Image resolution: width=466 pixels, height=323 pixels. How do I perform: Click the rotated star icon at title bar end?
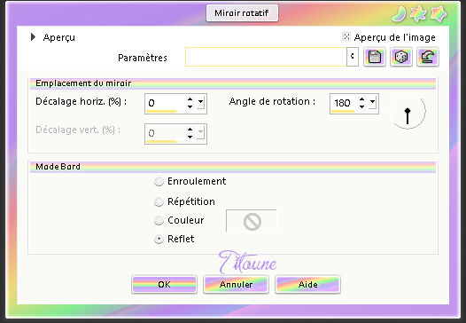click(439, 14)
